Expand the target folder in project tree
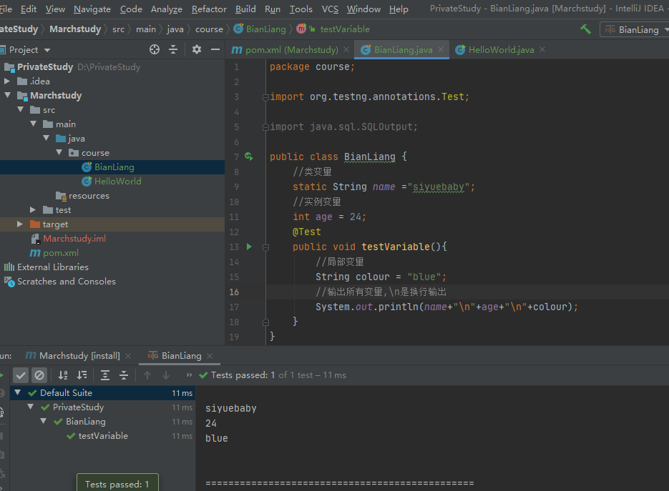669x491 pixels. [x=21, y=224]
